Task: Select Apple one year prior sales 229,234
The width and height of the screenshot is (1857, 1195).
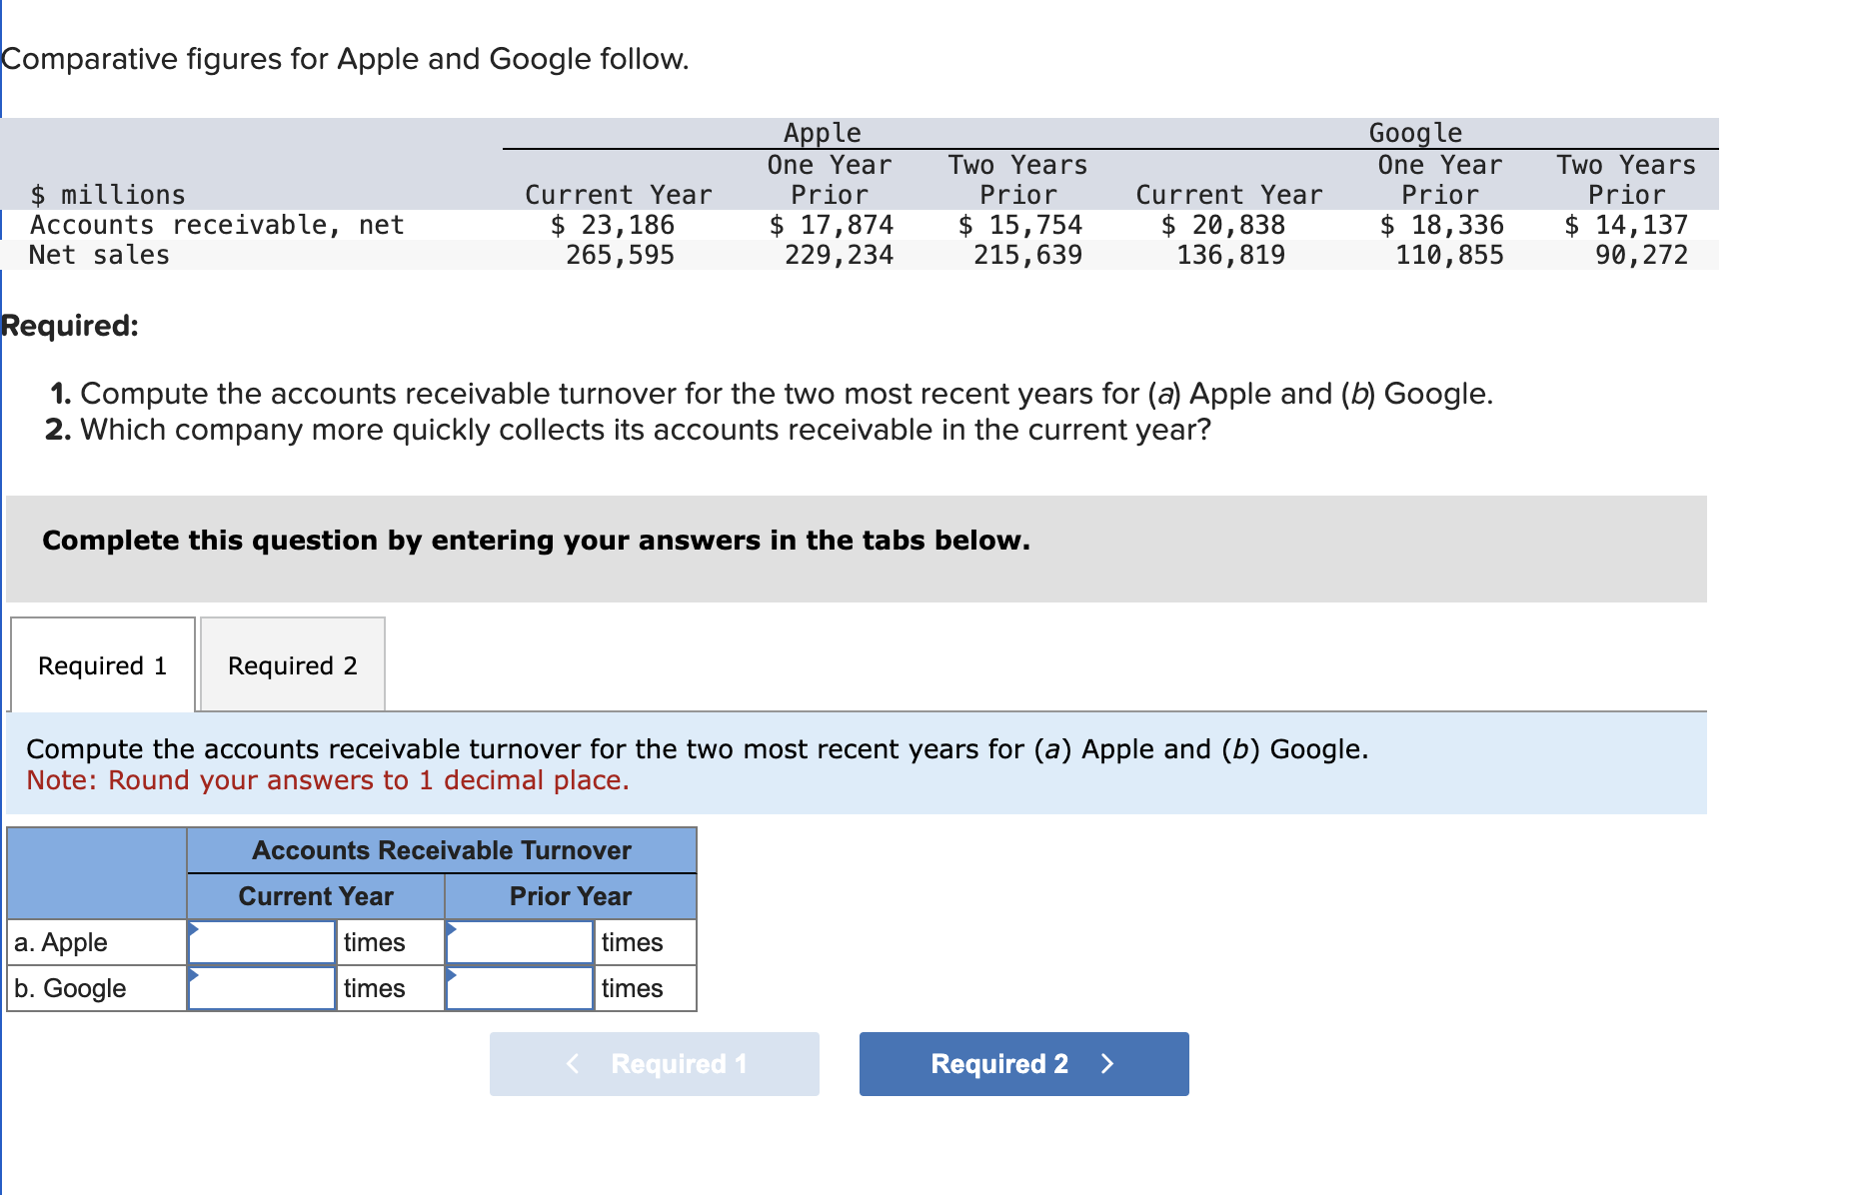Action: tap(840, 255)
